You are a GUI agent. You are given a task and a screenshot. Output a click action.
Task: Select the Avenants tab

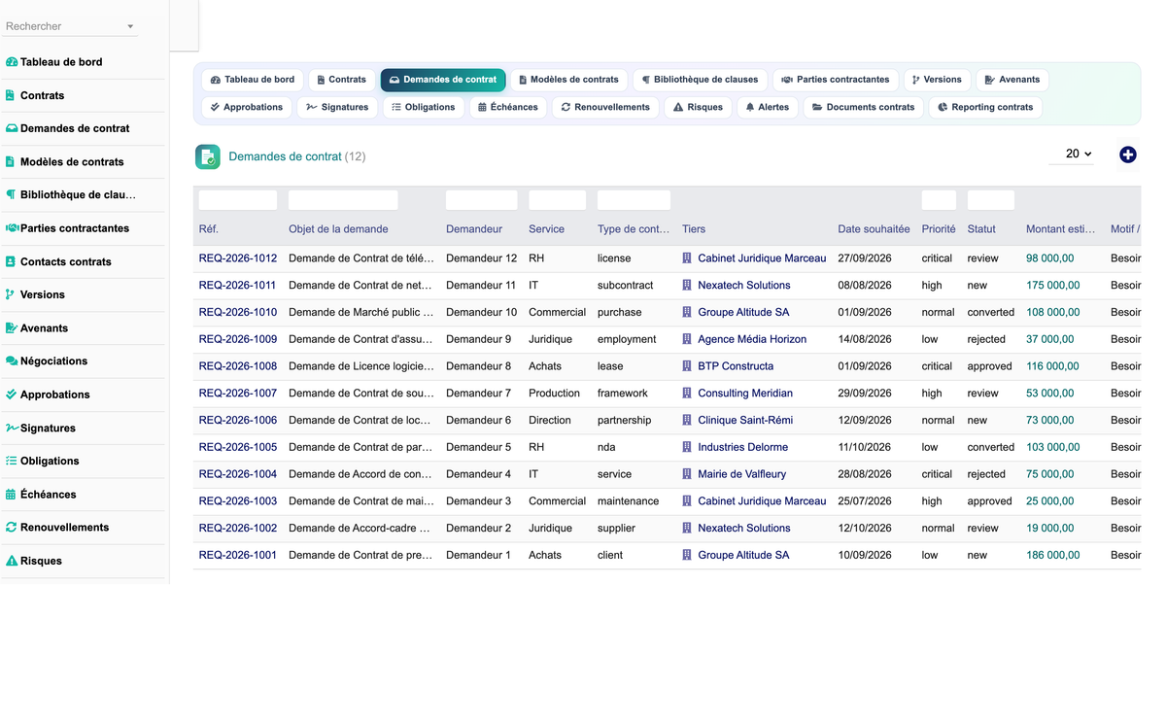[x=1012, y=80]
